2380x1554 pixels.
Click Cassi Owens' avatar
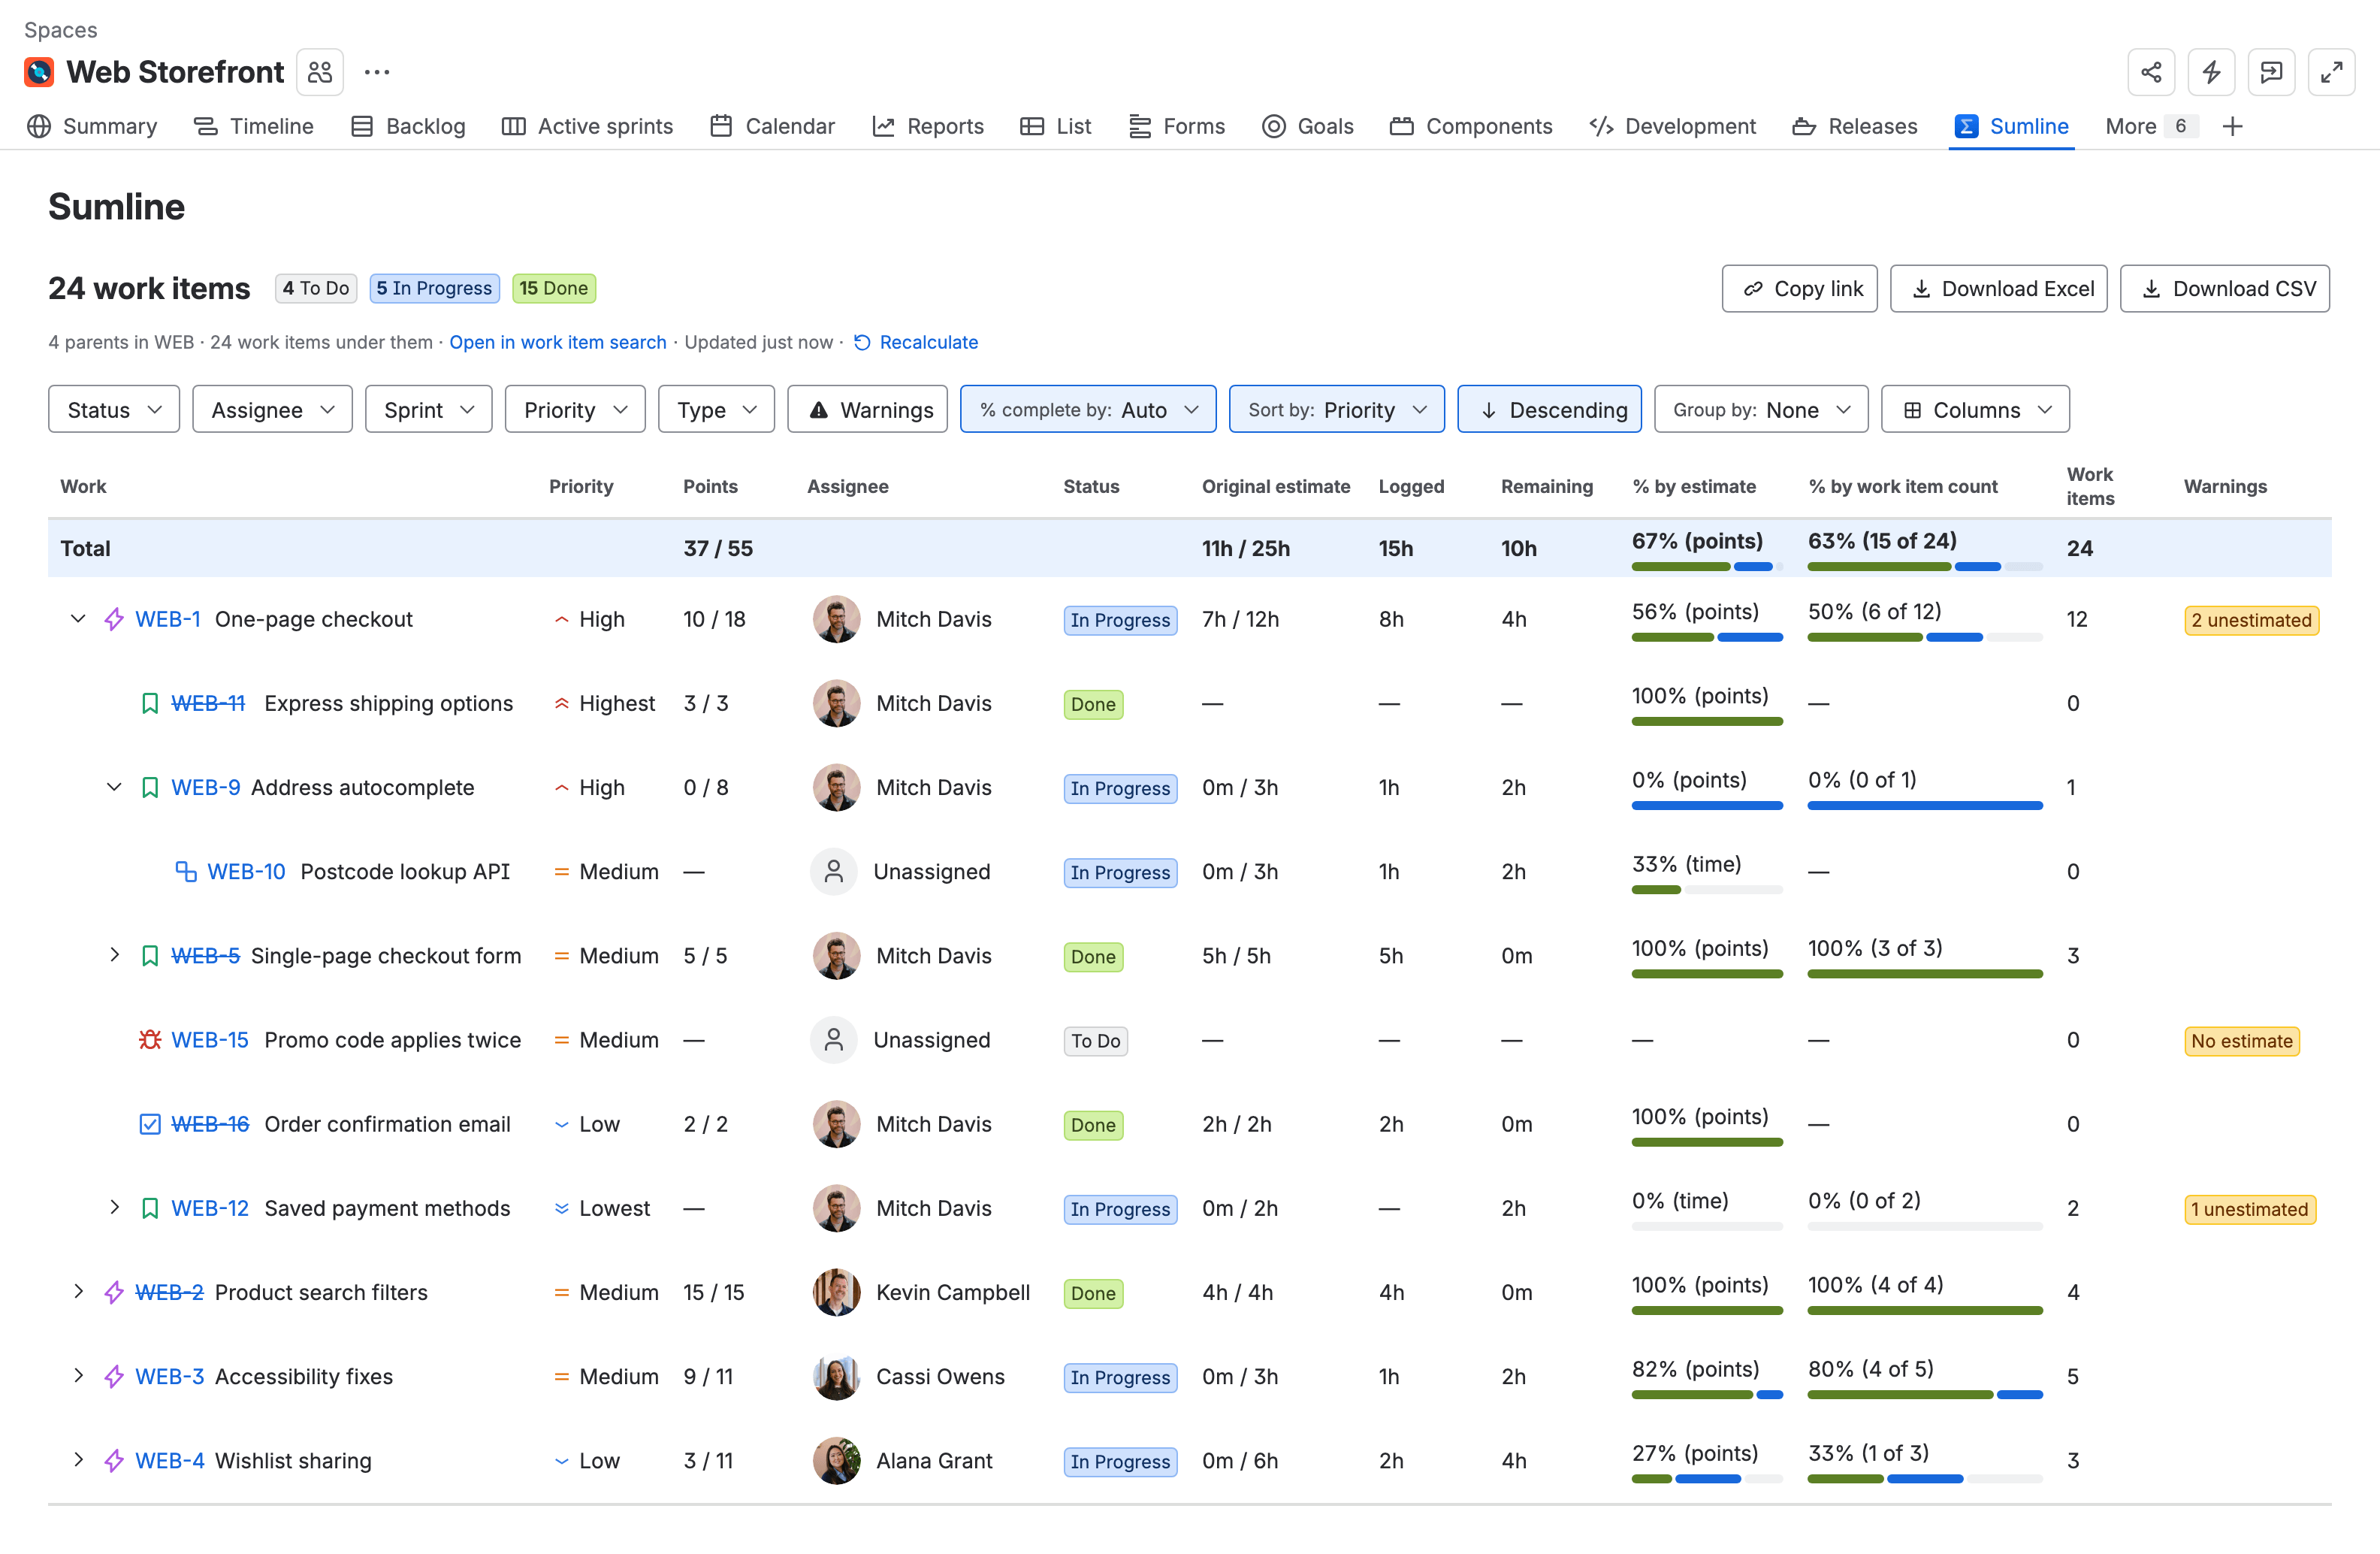click(x=837, y=1376)
